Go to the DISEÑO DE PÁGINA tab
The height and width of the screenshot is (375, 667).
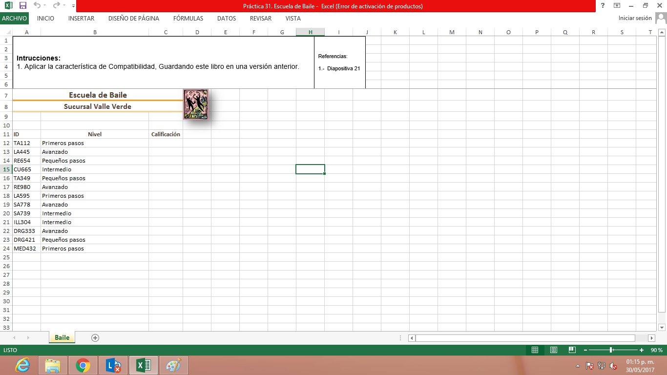134,19
